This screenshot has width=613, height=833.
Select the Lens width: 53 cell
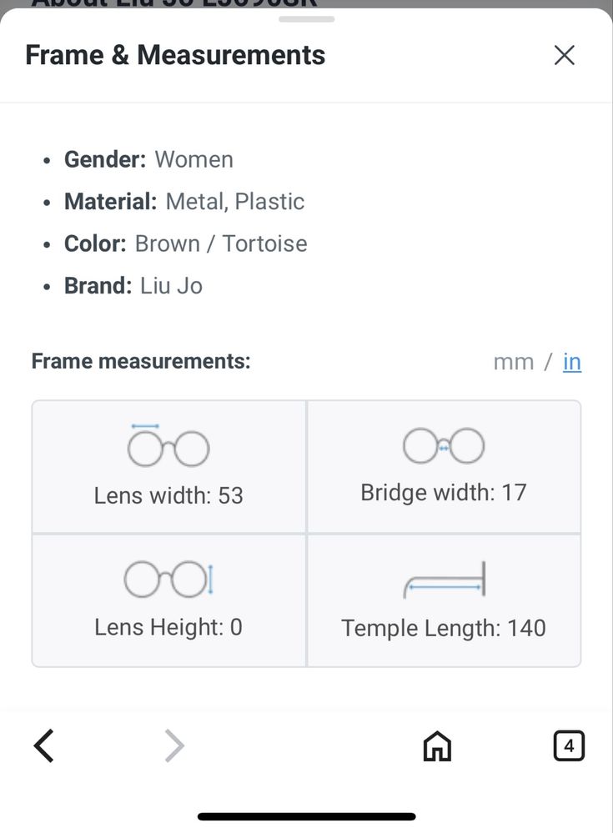click(169, 466)
